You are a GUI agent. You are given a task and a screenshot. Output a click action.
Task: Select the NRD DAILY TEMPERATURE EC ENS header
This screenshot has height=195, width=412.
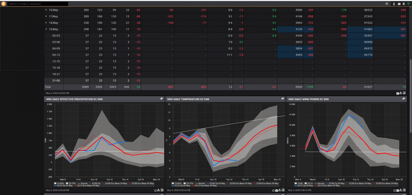(188, 99)
